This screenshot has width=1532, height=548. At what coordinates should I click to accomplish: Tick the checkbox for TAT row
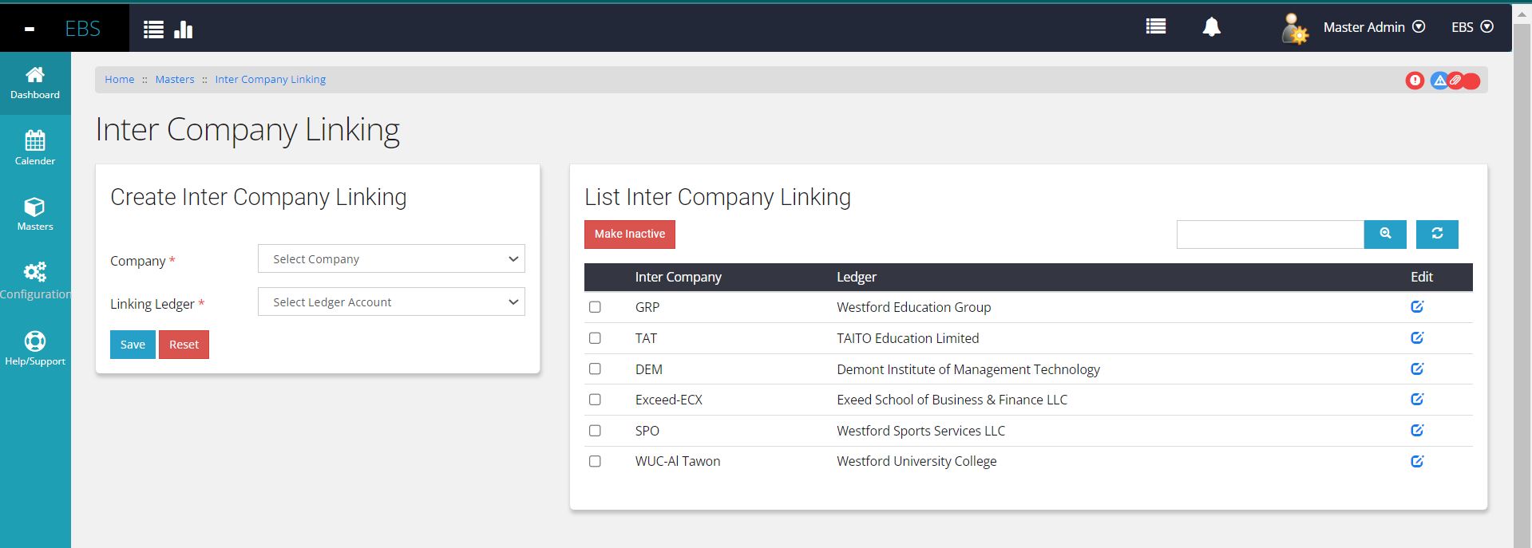(595, 338)
